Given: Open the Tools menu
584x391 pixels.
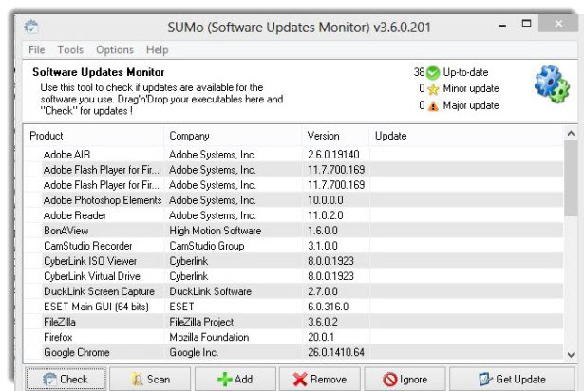Looking at the screenshot, I should tap(70, 49).
